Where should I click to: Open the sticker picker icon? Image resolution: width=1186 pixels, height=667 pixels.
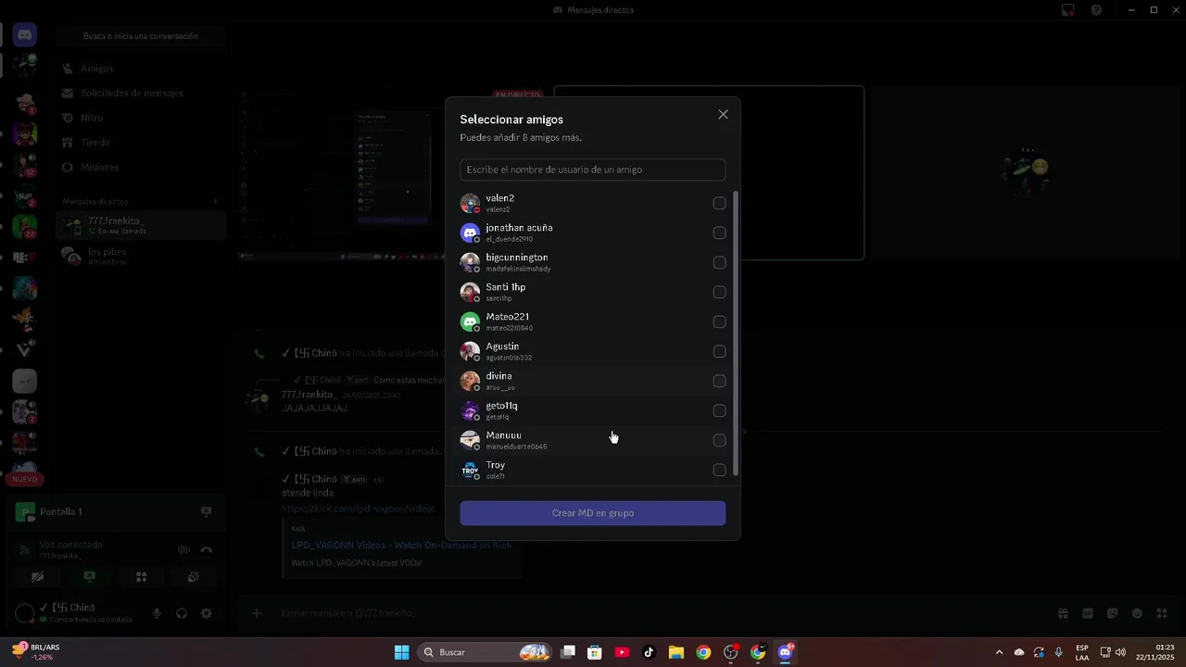[x=1112, y=613]
